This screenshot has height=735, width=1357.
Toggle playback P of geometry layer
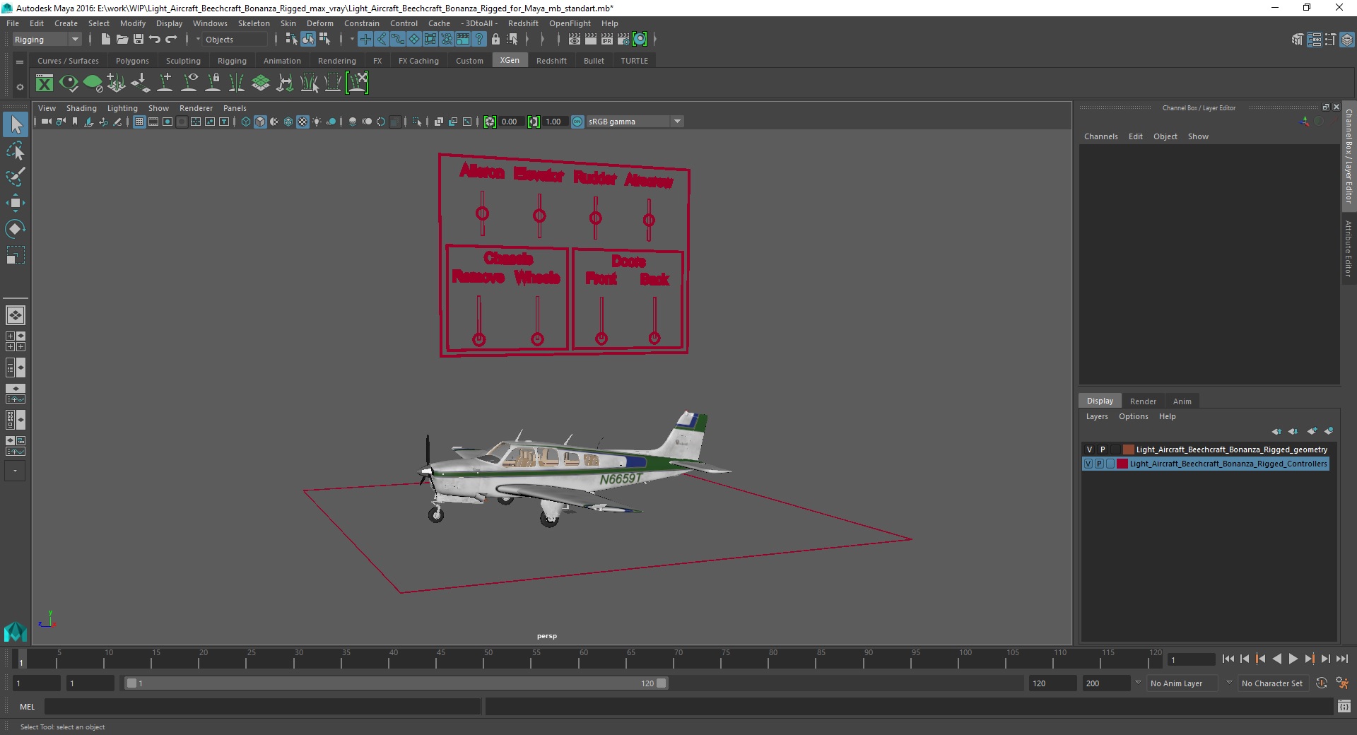click(x=1102, y=449)
